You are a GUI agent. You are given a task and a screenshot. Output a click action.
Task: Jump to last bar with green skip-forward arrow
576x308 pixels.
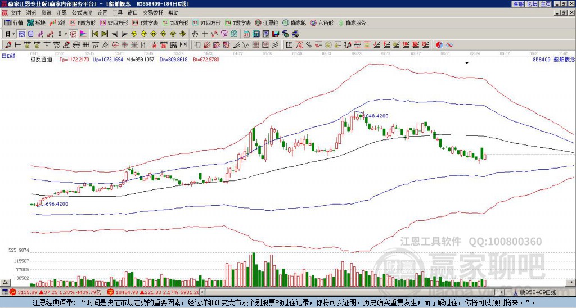[x=105, y=34]
